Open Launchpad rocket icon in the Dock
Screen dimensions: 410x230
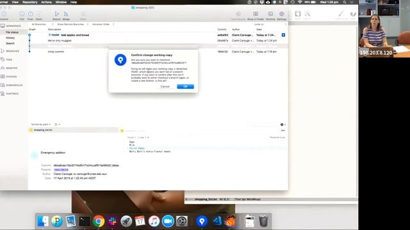[126, 221]
